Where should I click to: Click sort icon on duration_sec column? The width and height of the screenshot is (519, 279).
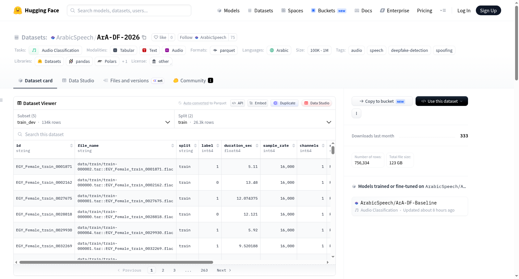click(x=257, y=145)
